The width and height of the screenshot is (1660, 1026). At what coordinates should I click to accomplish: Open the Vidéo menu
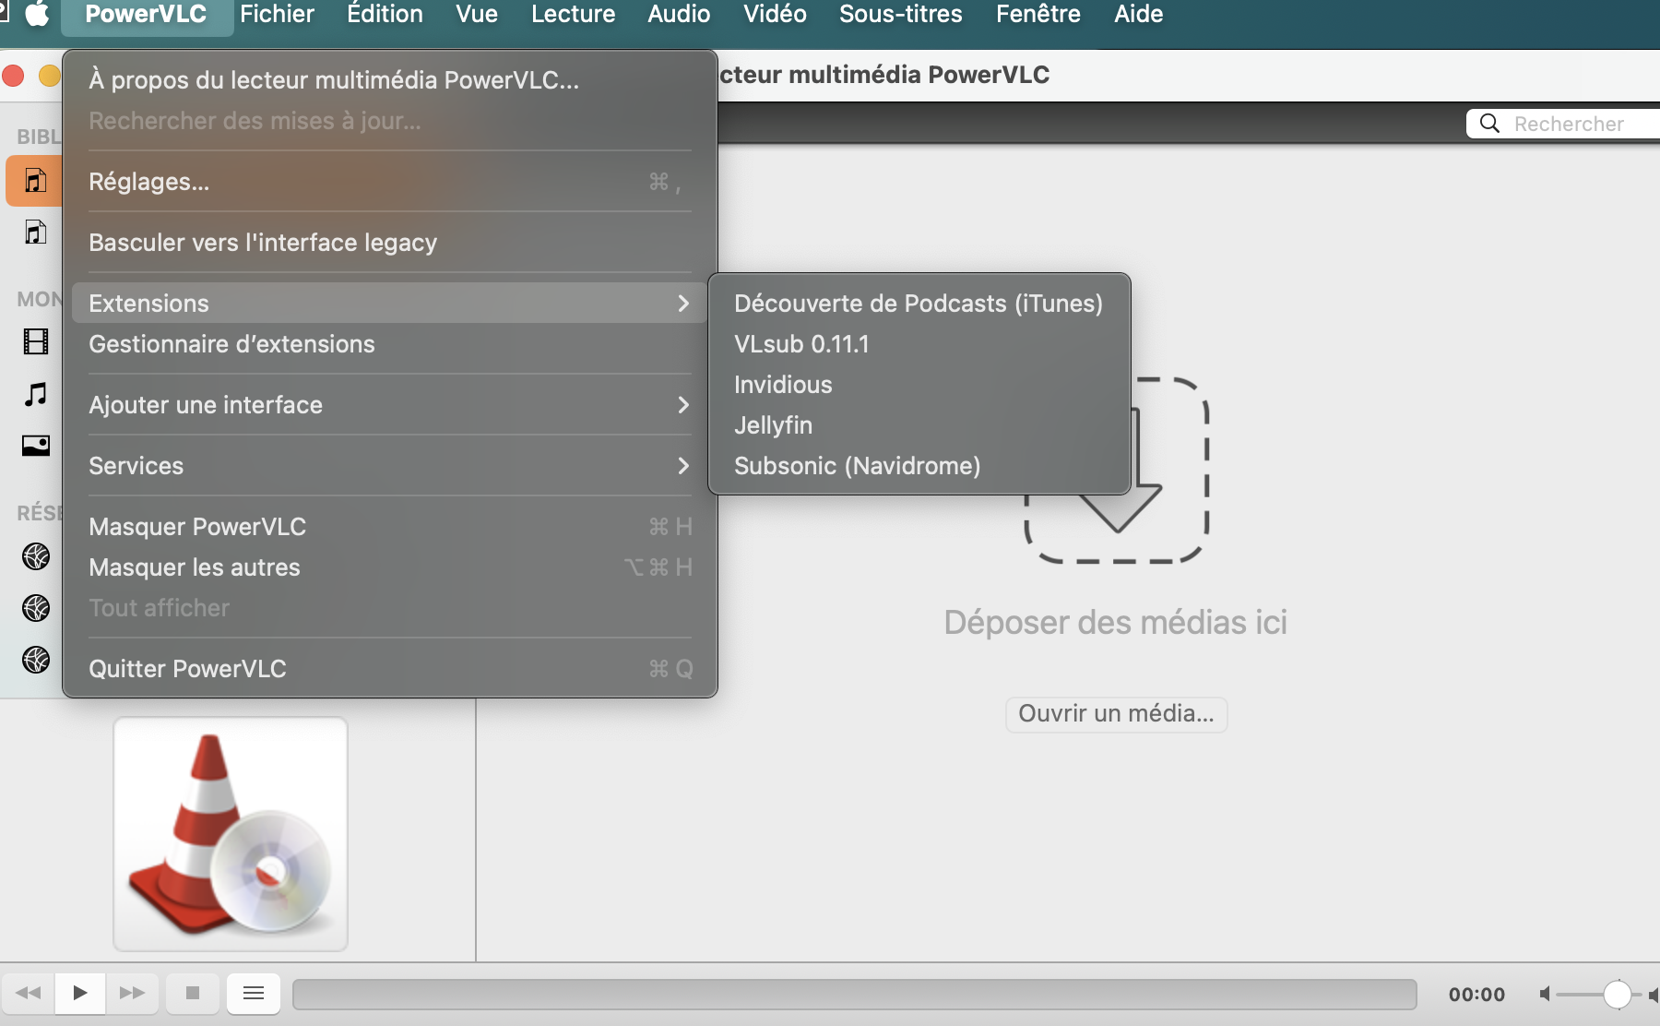pos(775,14)
